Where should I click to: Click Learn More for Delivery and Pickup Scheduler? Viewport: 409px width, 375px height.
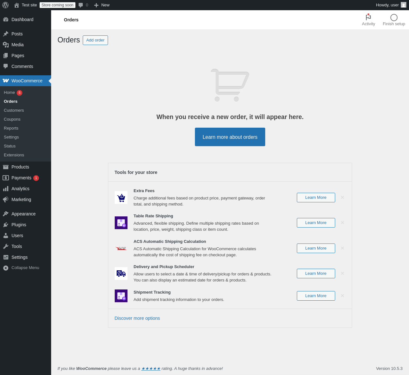point(316,274)
